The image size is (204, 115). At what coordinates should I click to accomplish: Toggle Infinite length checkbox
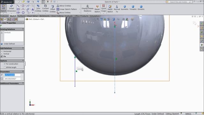(x=5, y=67)
